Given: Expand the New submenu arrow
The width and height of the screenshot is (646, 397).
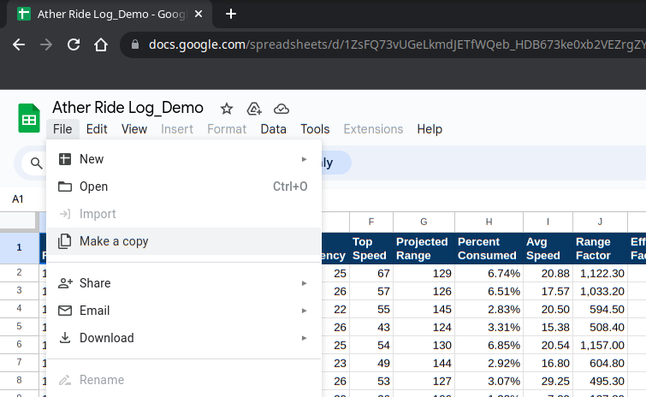Looking at the screenshot, I should [x=304, y=159].
